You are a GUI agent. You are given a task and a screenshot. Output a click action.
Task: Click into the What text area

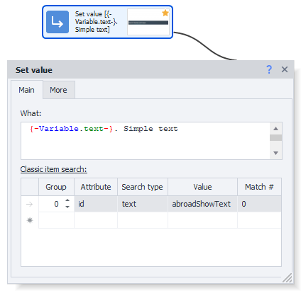(146, 141)
